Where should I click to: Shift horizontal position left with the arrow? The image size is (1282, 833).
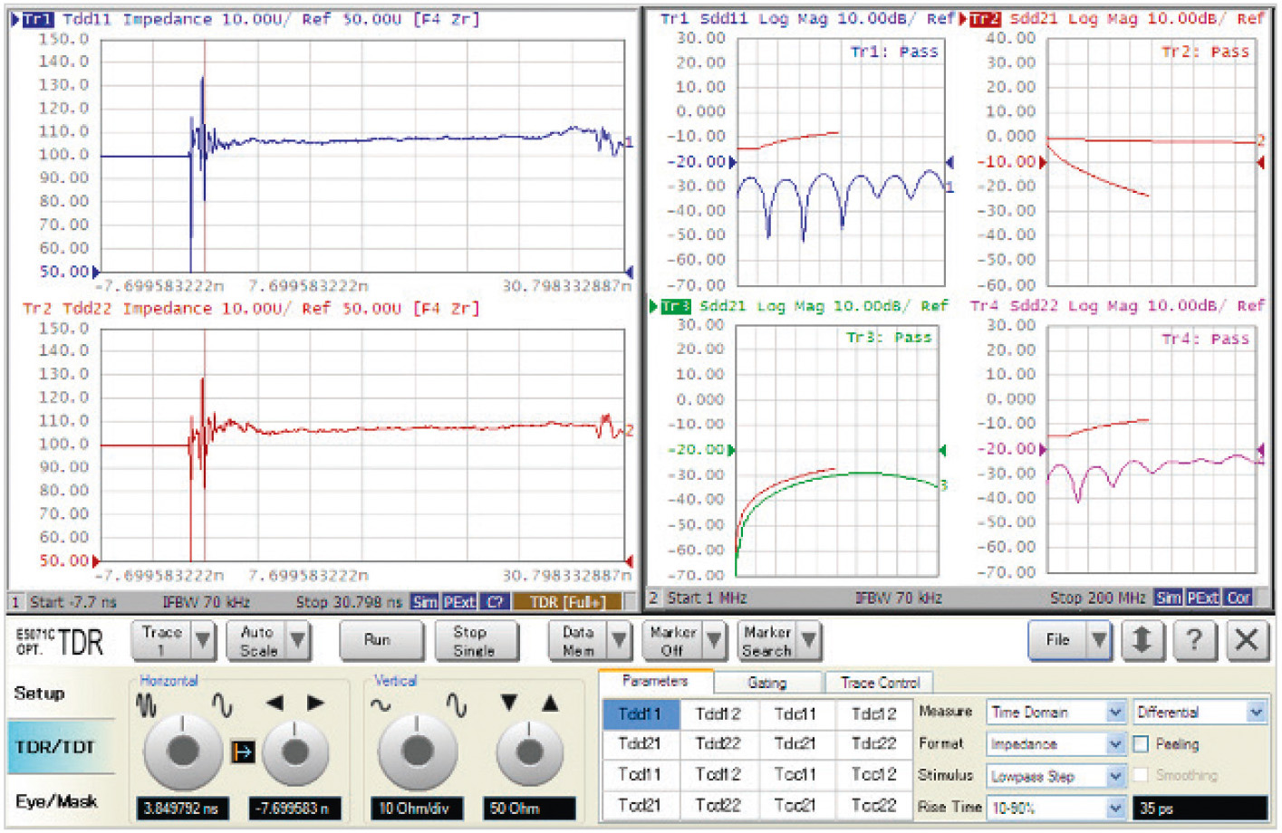(275, 703)
